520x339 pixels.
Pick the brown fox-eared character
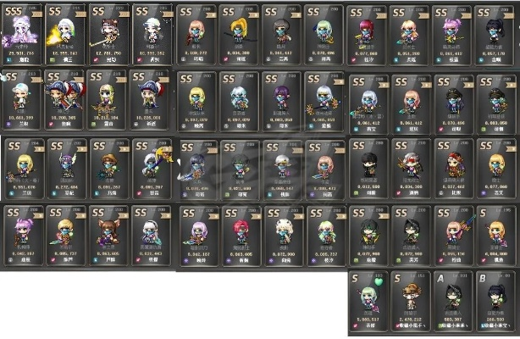click(x=108, y=235)
